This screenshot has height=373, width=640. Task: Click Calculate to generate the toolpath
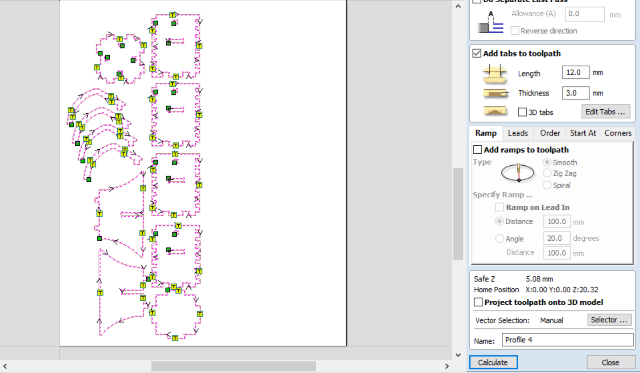[493, 362]
